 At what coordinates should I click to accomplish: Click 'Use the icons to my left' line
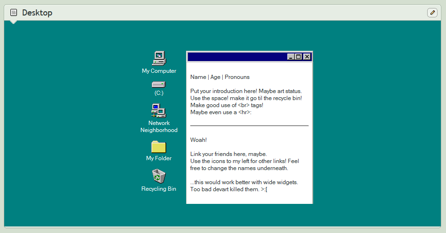point(244,161)
